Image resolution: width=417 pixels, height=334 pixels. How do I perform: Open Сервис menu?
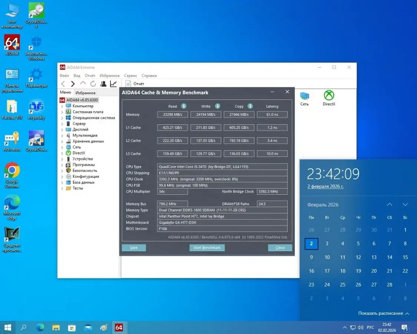point(130,76)
